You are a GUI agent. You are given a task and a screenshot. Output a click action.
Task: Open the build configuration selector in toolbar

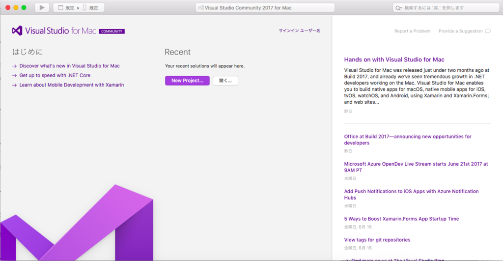tap(66, 8)
